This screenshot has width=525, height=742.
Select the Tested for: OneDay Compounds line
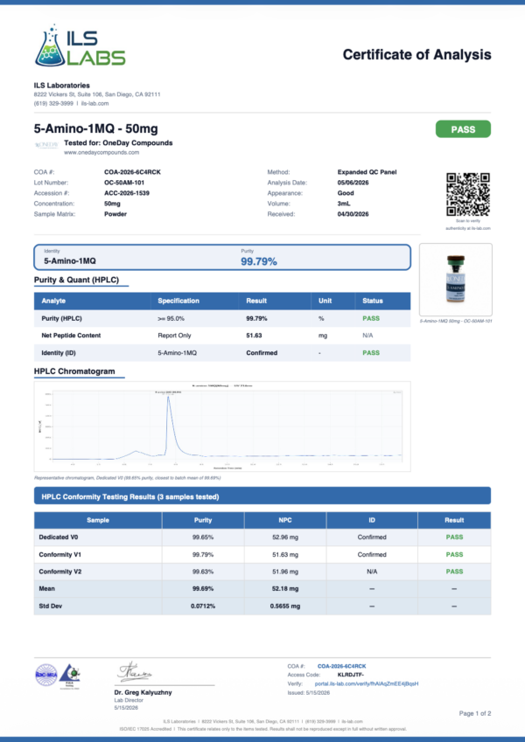(118, 143)
